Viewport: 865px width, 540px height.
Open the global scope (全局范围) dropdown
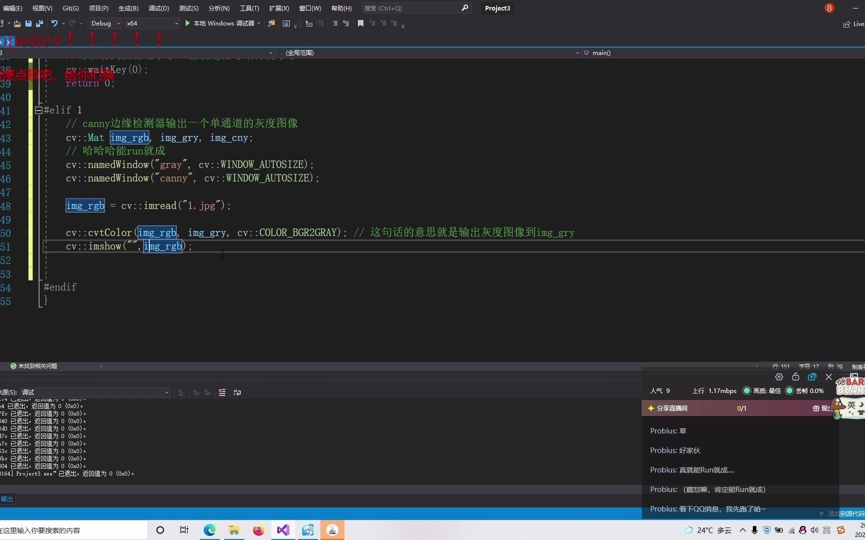tap(428, 52)
